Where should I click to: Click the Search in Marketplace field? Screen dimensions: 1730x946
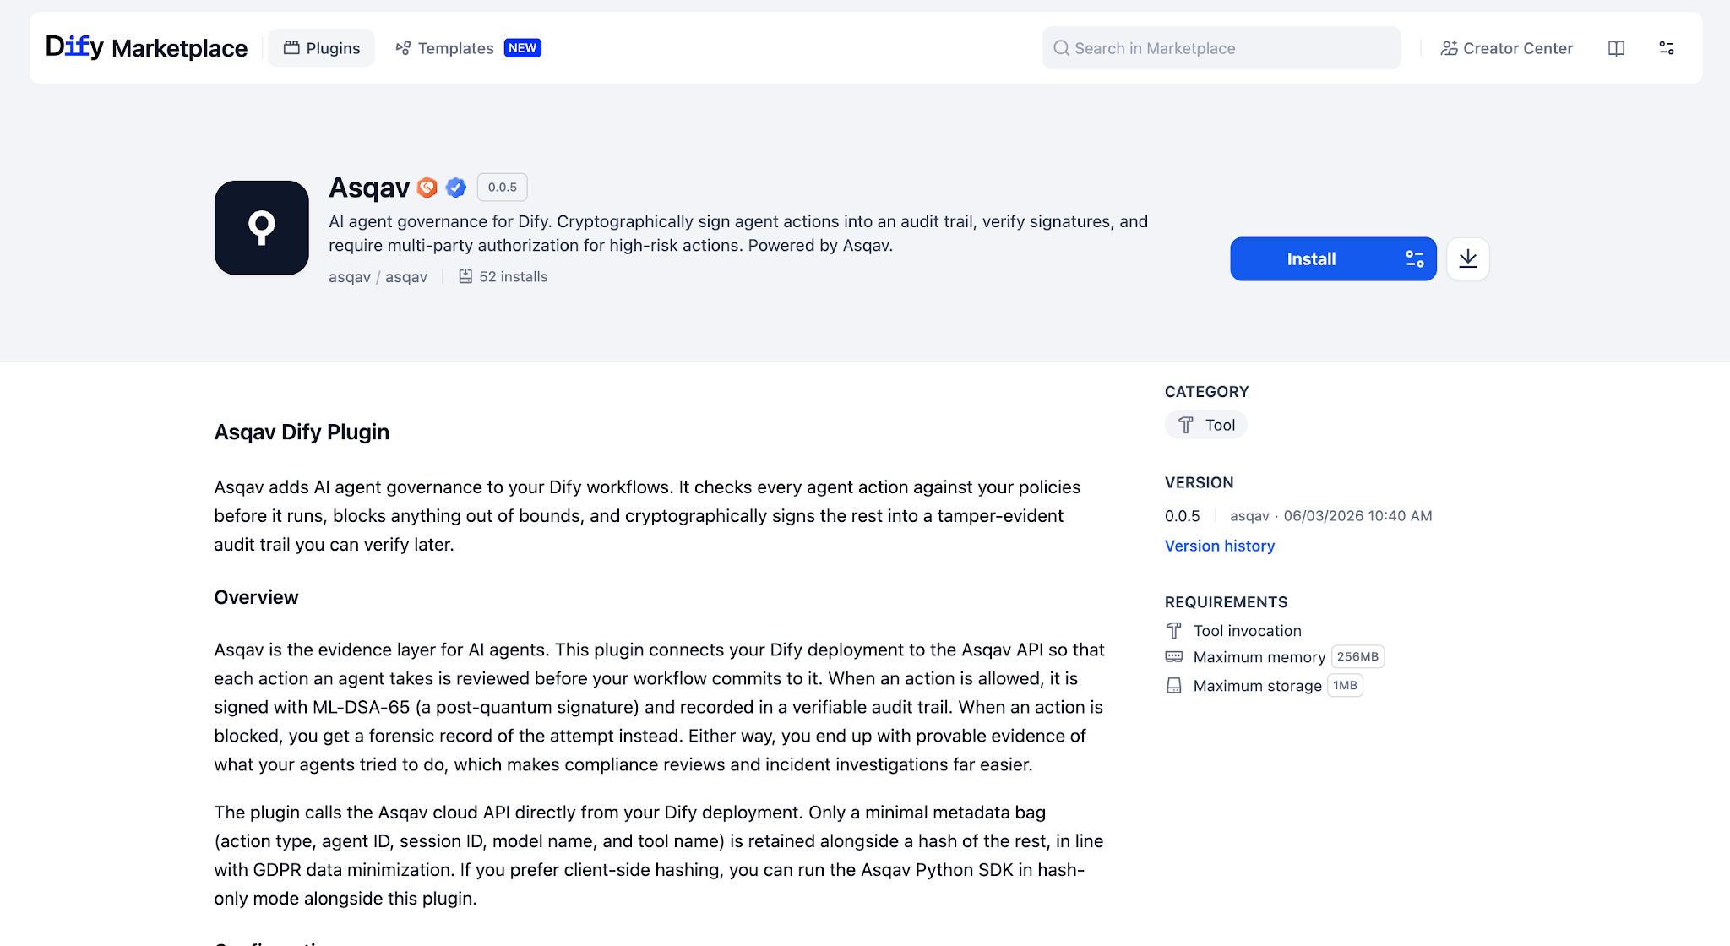pyautogui.click(x=1221, y=48)
